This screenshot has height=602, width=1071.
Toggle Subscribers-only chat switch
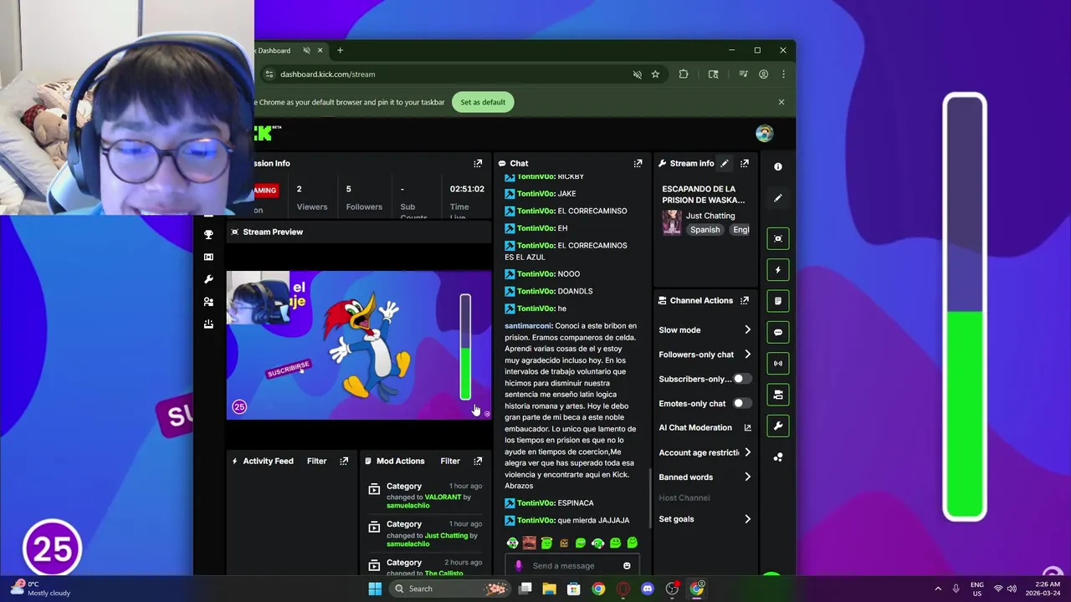(742, 379)
